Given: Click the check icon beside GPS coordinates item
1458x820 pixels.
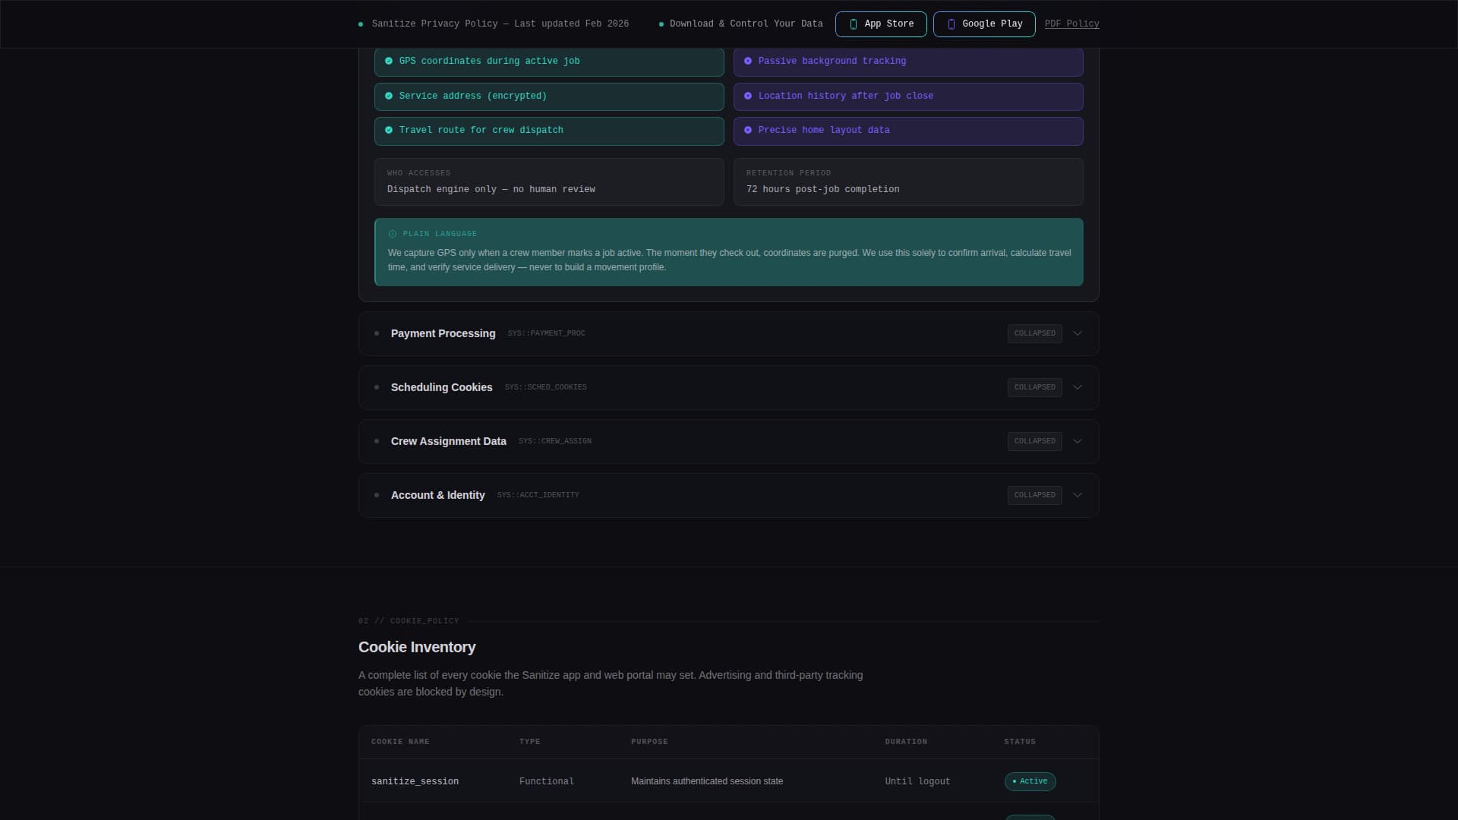Looking at the screenshot, I should point(389,61).
